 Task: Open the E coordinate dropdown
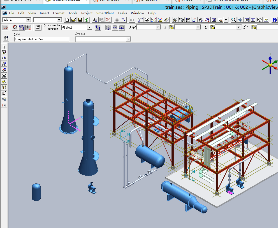tap(198, 27)
